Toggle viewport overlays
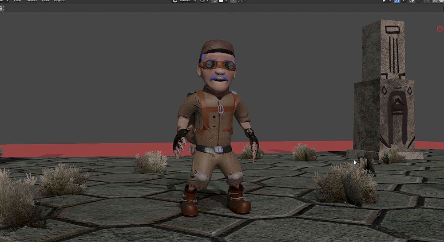 click(x=412, y=1)
